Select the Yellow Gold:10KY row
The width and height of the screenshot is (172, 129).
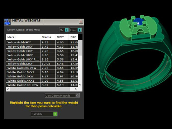pyautogui.click(x=42, y=47)
